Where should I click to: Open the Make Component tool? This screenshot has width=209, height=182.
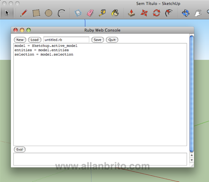point(78,13)
